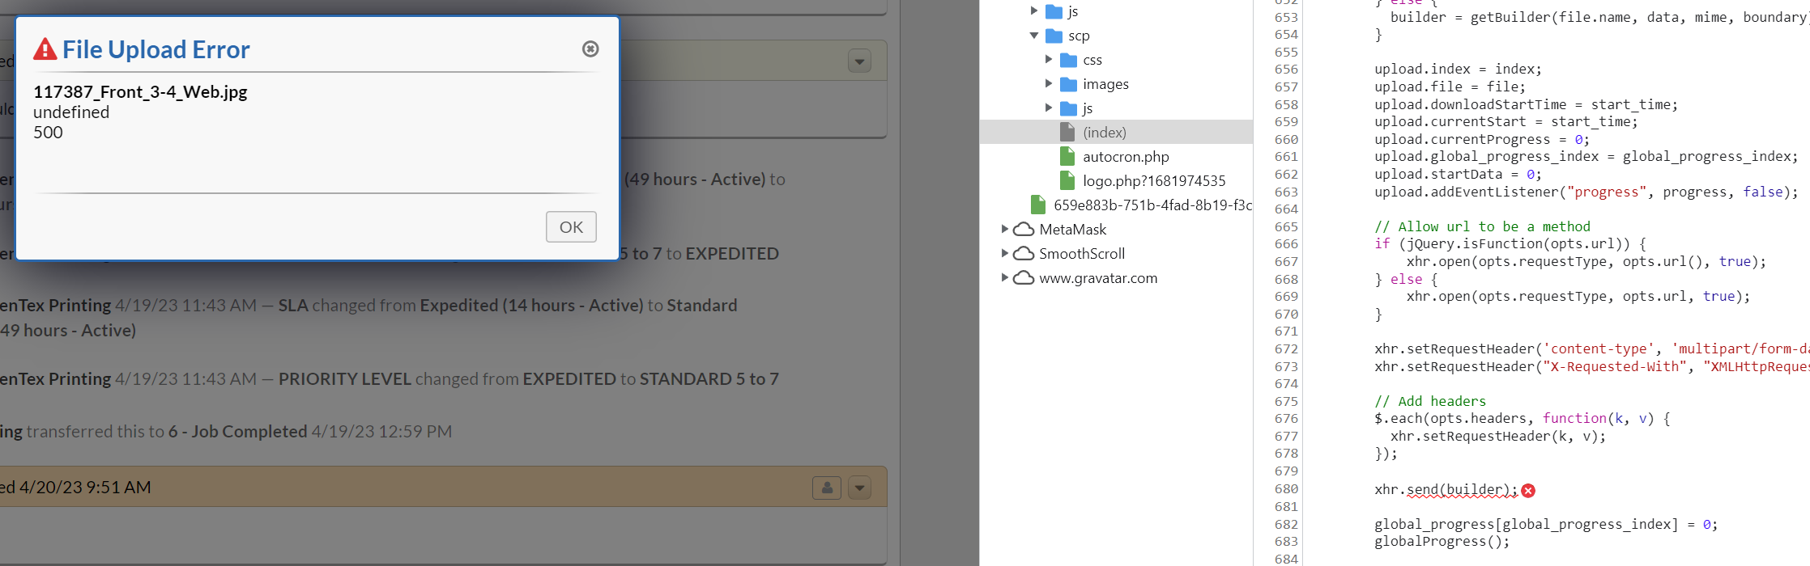Click the www.gravatar.com cloud icon
The image size is (1810, 566).
[1024, 278]
